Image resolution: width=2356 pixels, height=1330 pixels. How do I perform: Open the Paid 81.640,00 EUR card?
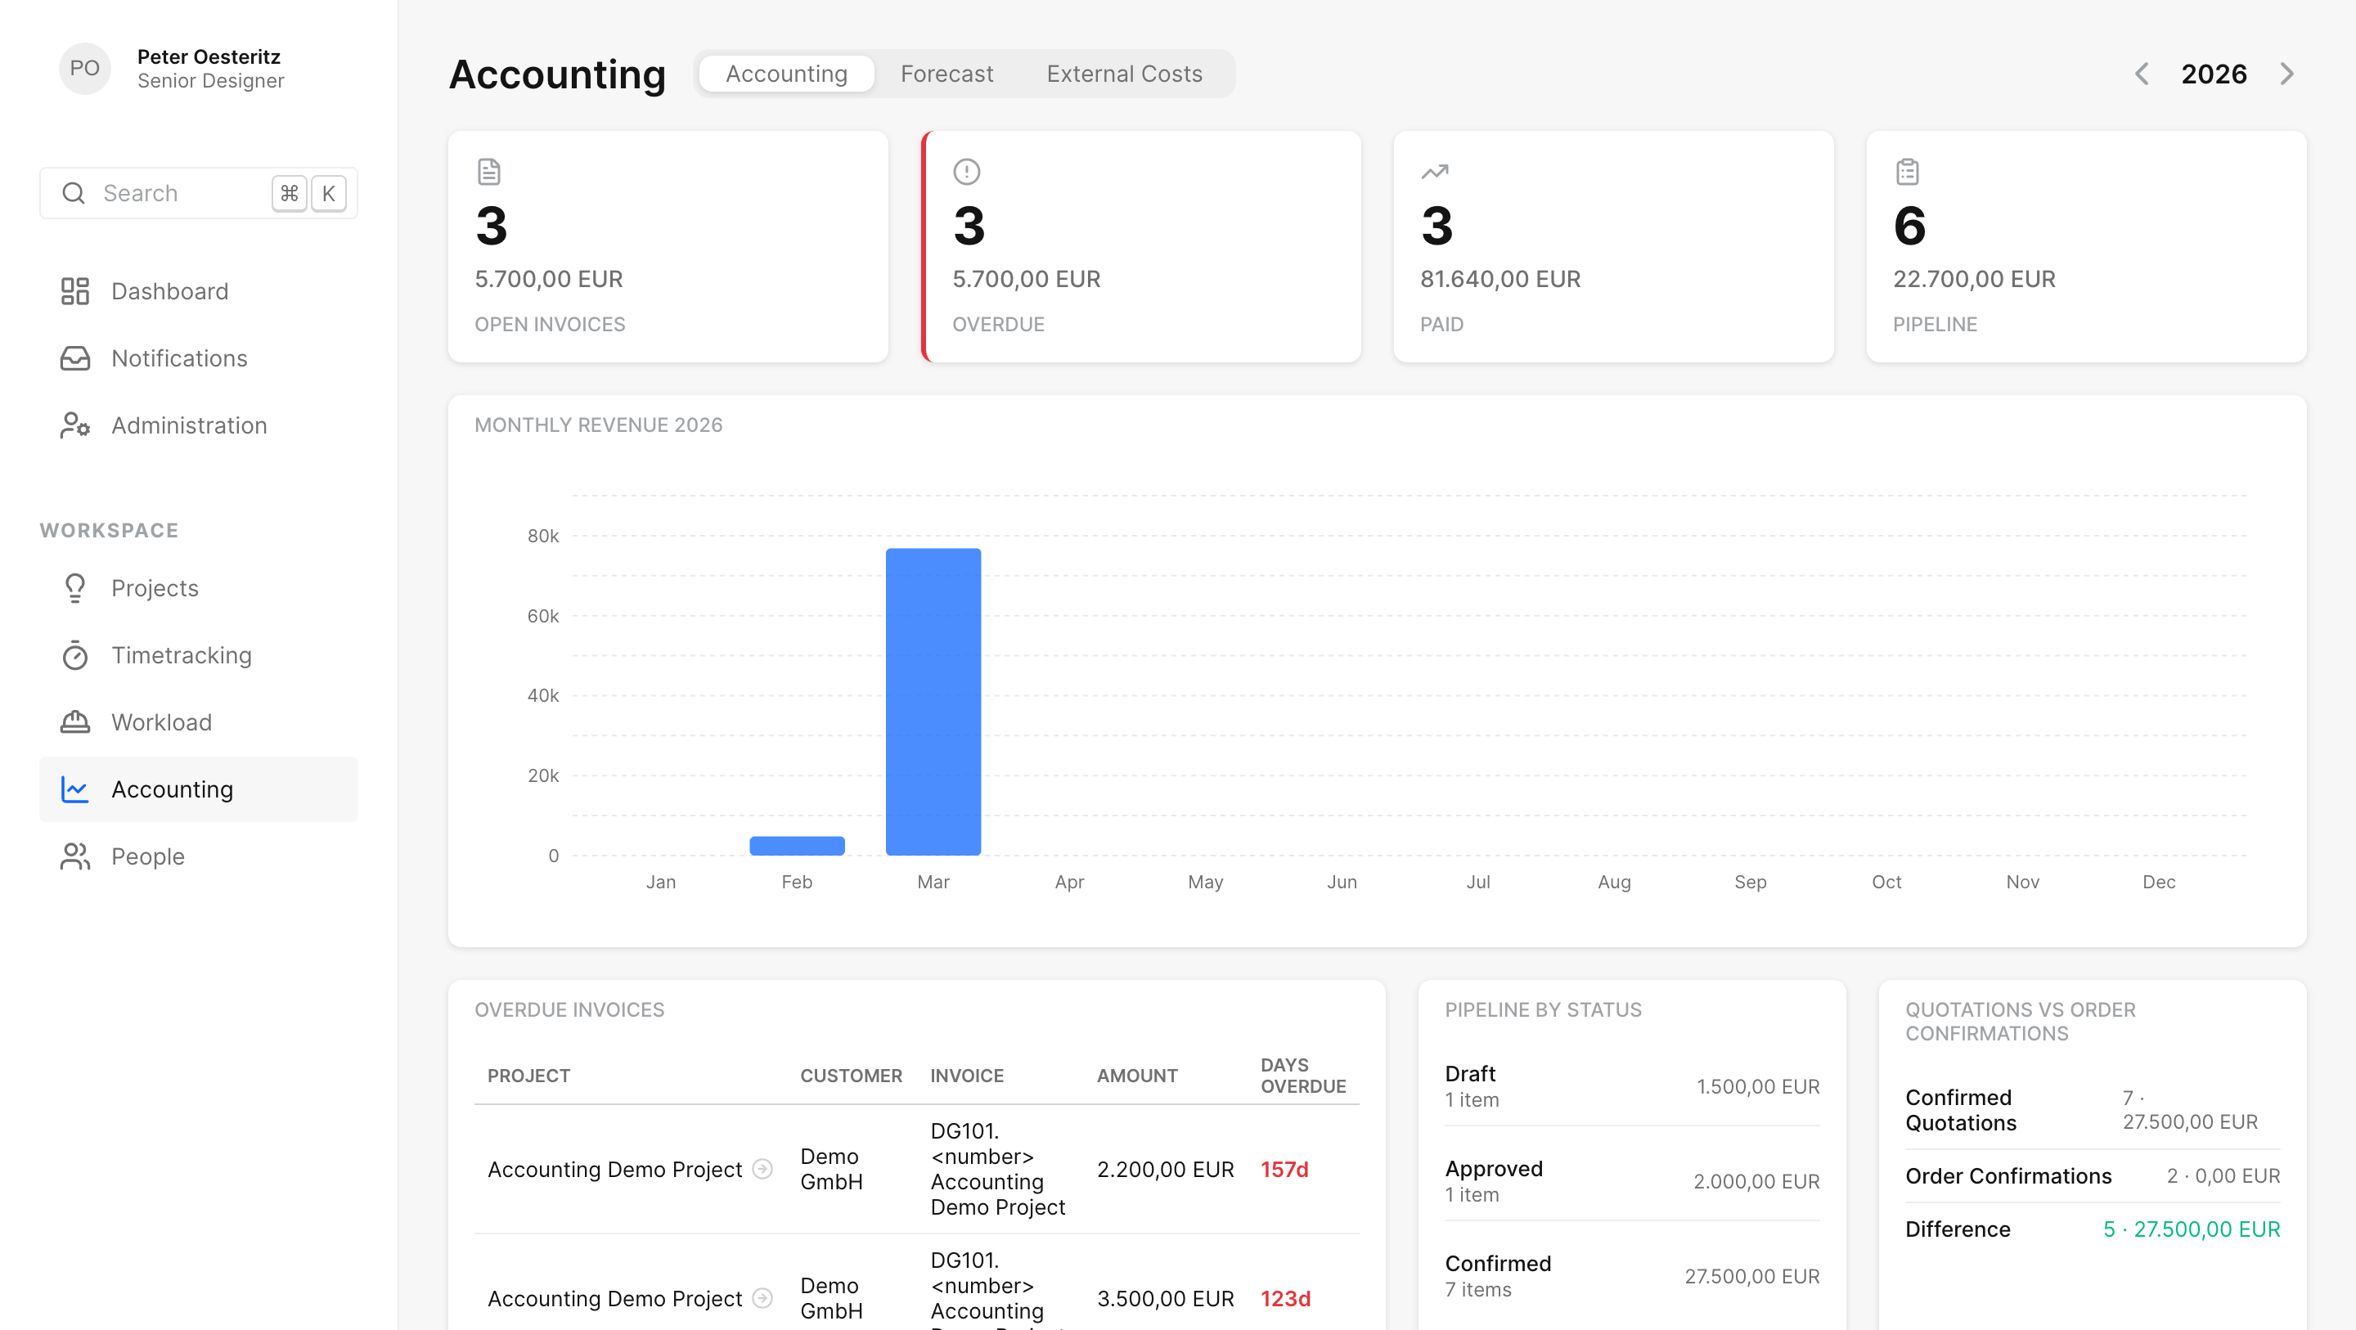[1613, 246]
